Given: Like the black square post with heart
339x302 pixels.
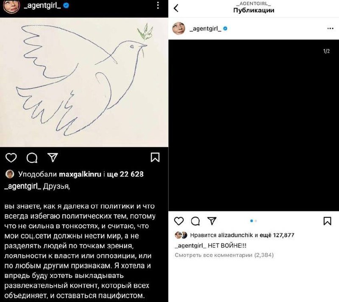Looking at the screenshot, I should point(179,221).
